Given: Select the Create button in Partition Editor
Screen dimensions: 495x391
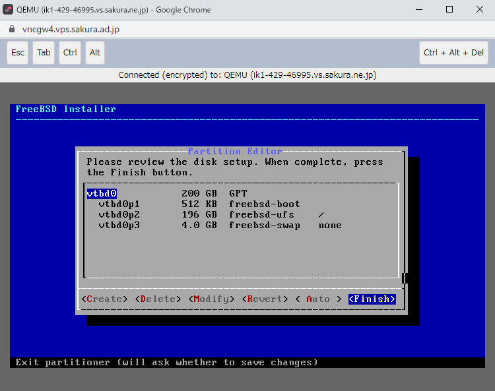Looking at the screenshot, I should [x=104, y=299].
